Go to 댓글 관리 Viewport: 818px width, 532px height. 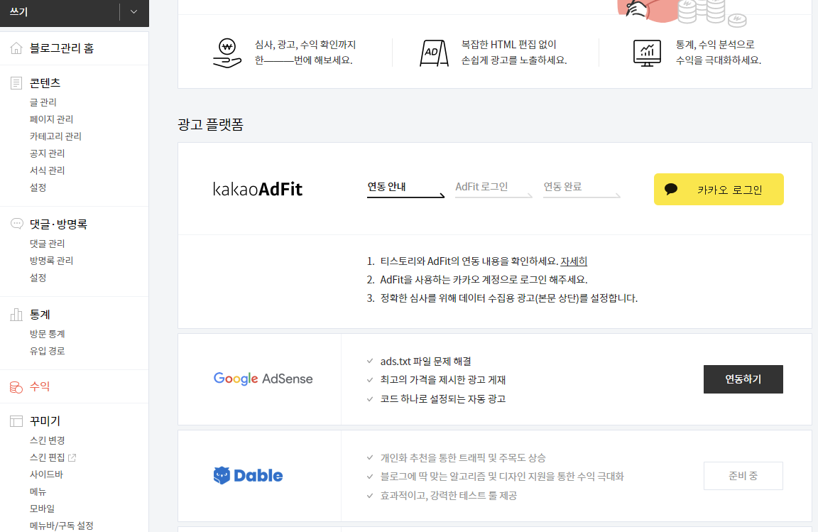(47, 244)
